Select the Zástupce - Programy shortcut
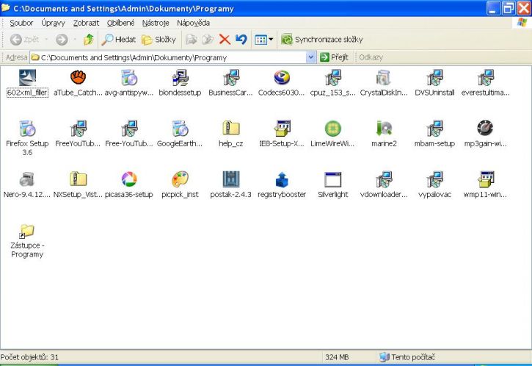Image resolution: width=532 pixels, height=366 pixels. (27, 231)
